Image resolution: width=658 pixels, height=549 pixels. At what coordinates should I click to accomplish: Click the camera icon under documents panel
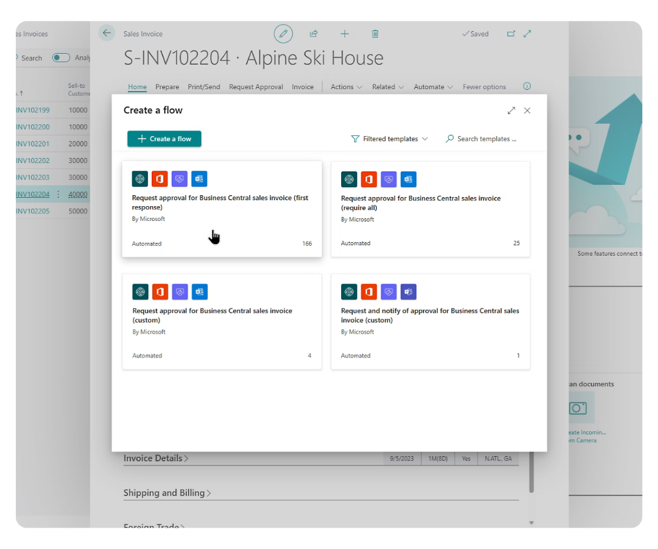(578, 408)
